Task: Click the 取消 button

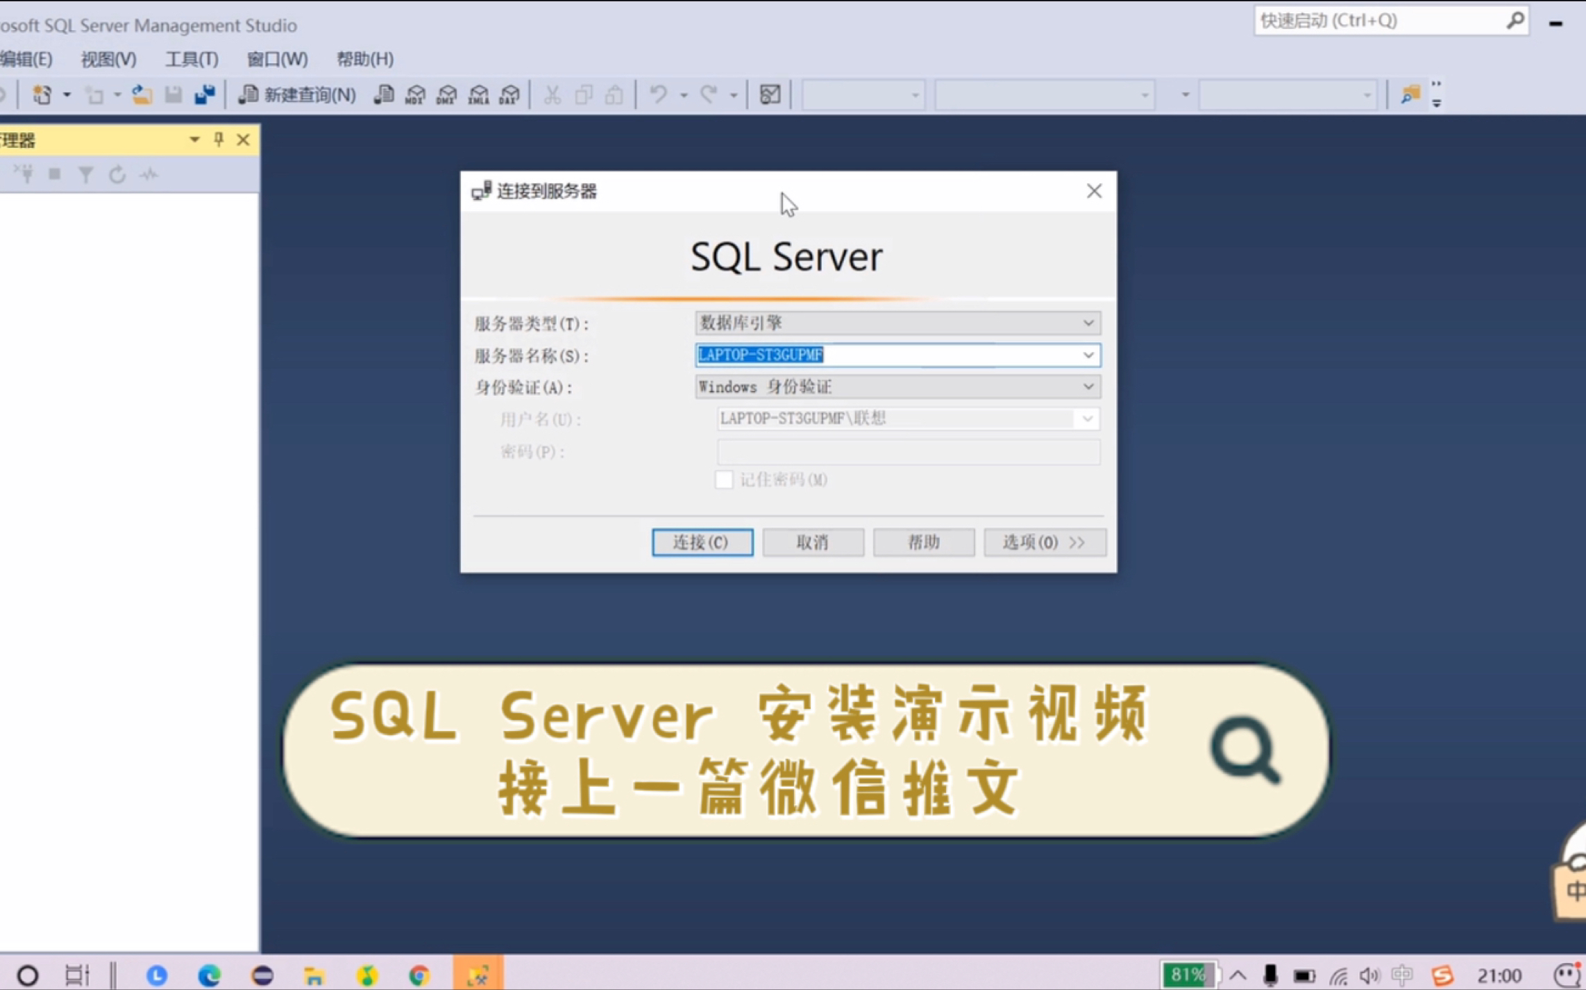Action: coord(813,542)
